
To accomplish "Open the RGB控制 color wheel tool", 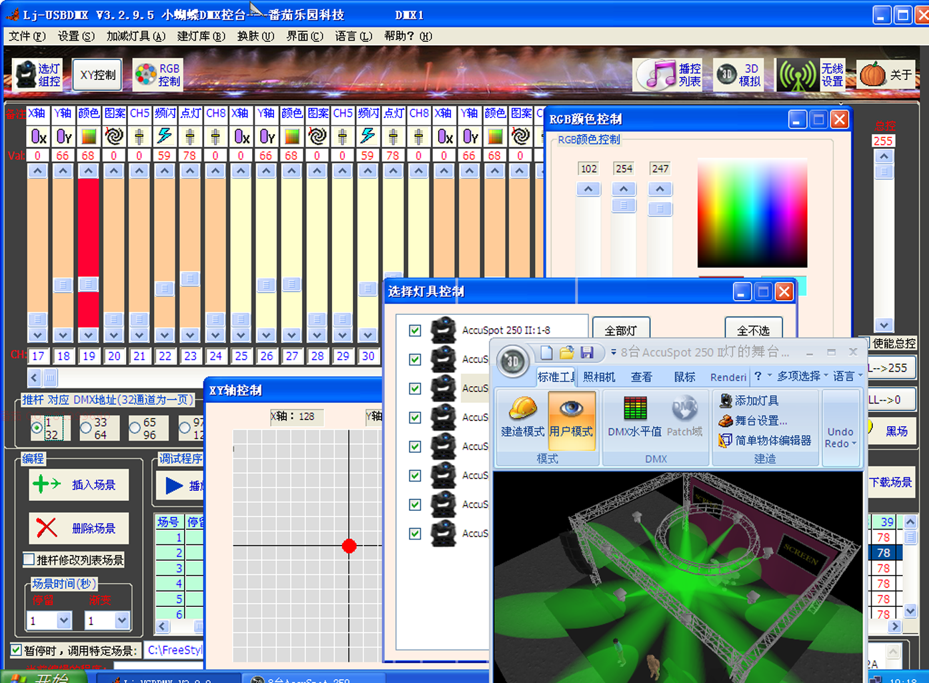I will point(157,75).
